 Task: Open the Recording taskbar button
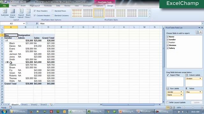164,111
